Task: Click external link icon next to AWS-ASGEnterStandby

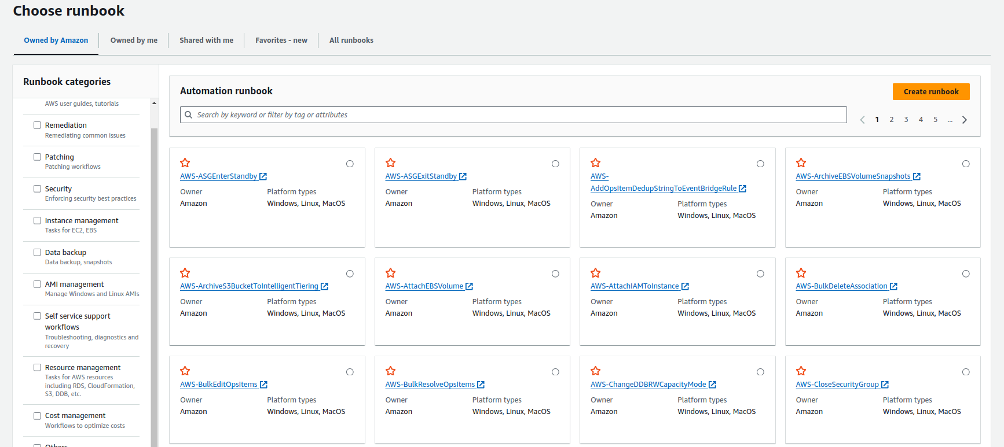Action: coord(263,176)
